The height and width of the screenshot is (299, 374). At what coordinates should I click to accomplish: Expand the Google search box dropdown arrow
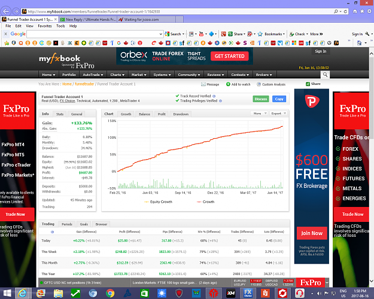(x=160, y=34)
